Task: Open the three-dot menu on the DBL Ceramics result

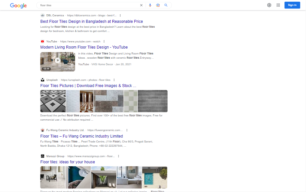Action: 120,15
